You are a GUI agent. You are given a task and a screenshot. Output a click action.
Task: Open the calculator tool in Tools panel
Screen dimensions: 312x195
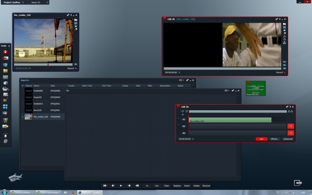pyautogui.click(x=5, y=107)
